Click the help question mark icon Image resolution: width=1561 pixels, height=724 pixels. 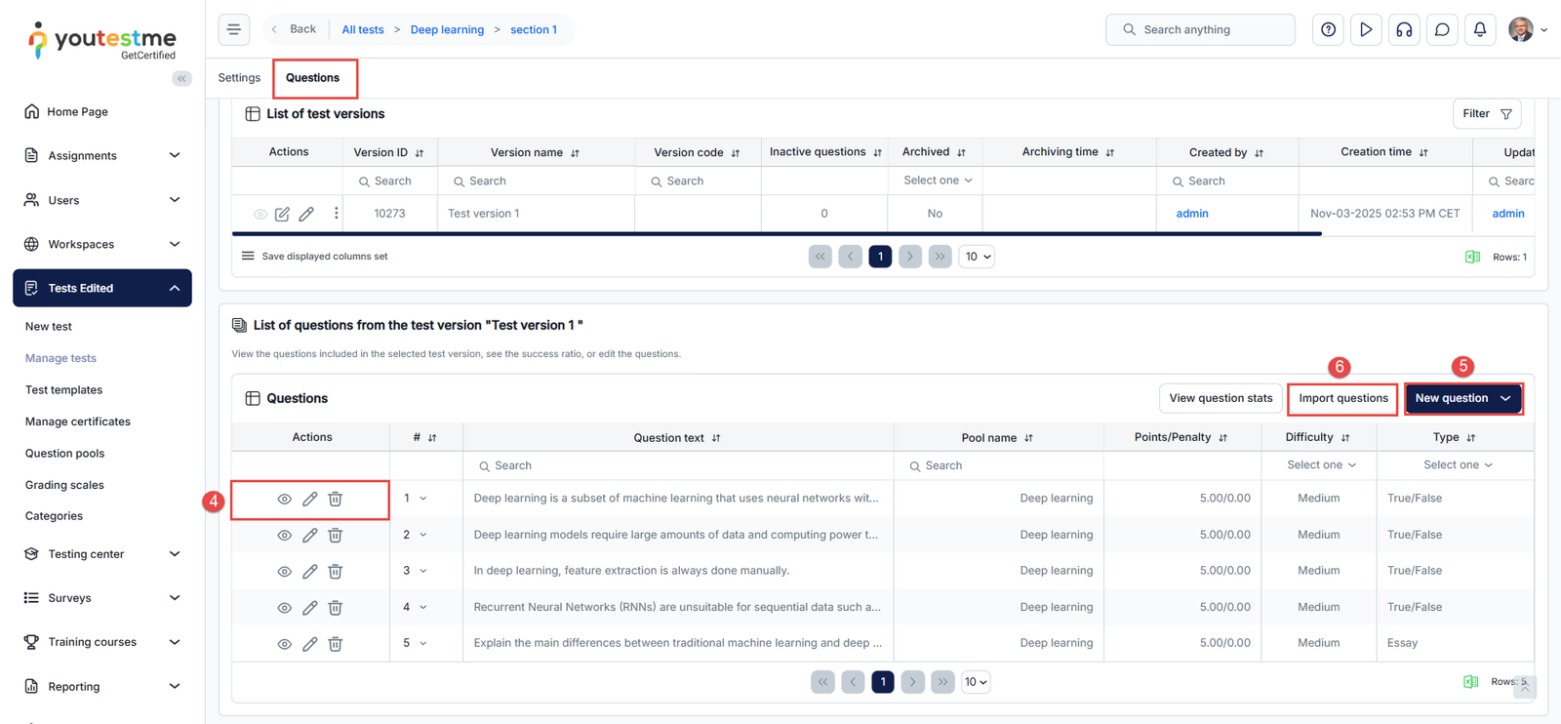tap(1328, 29)
